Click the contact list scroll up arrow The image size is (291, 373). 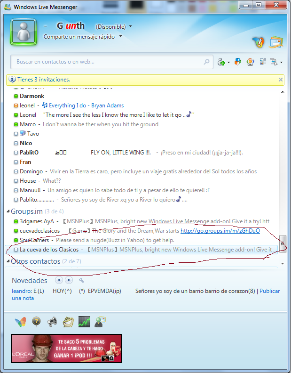click(283, 92)
